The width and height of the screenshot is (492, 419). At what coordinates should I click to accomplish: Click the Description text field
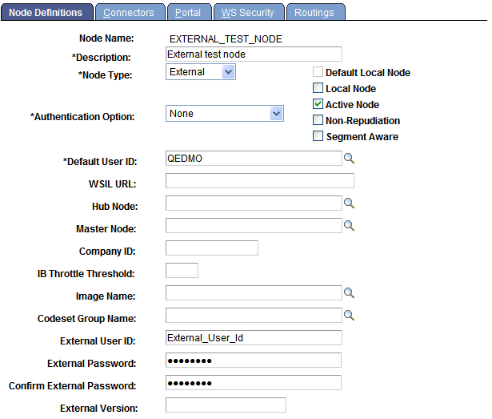254,54
